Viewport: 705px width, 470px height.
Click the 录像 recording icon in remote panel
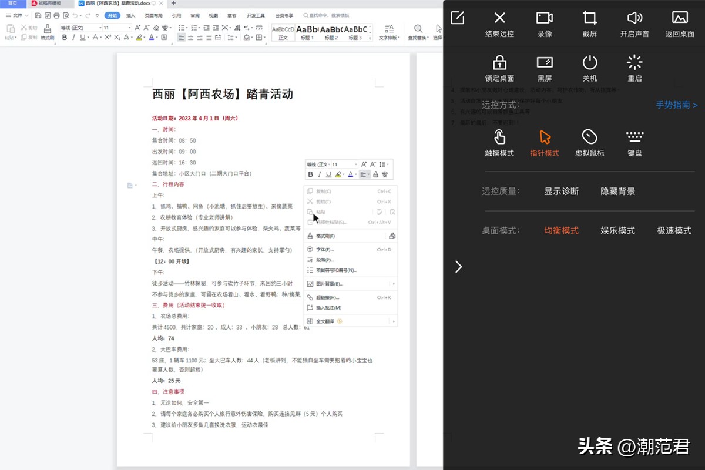tap(544, 23)
